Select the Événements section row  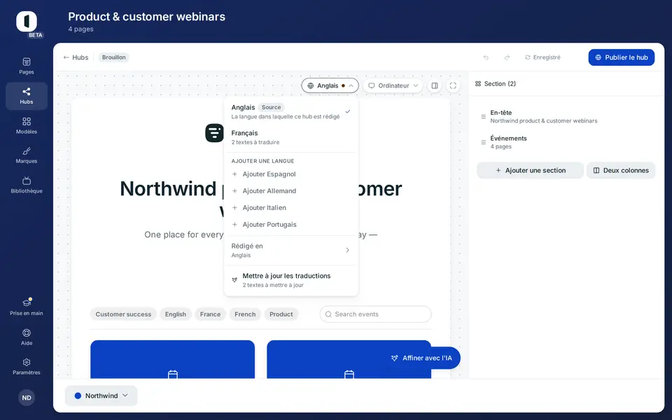pyautogui.click(x=566, y=142)
